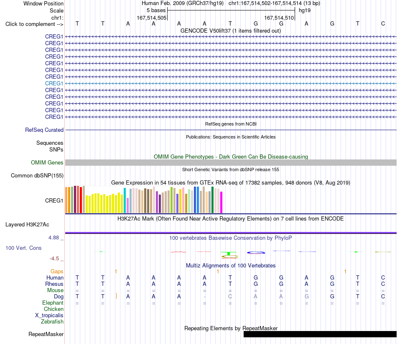
Task: Click 'Human Feb. 2009 (GRCh37/hg19)' header text
Action: coord(183,3)
